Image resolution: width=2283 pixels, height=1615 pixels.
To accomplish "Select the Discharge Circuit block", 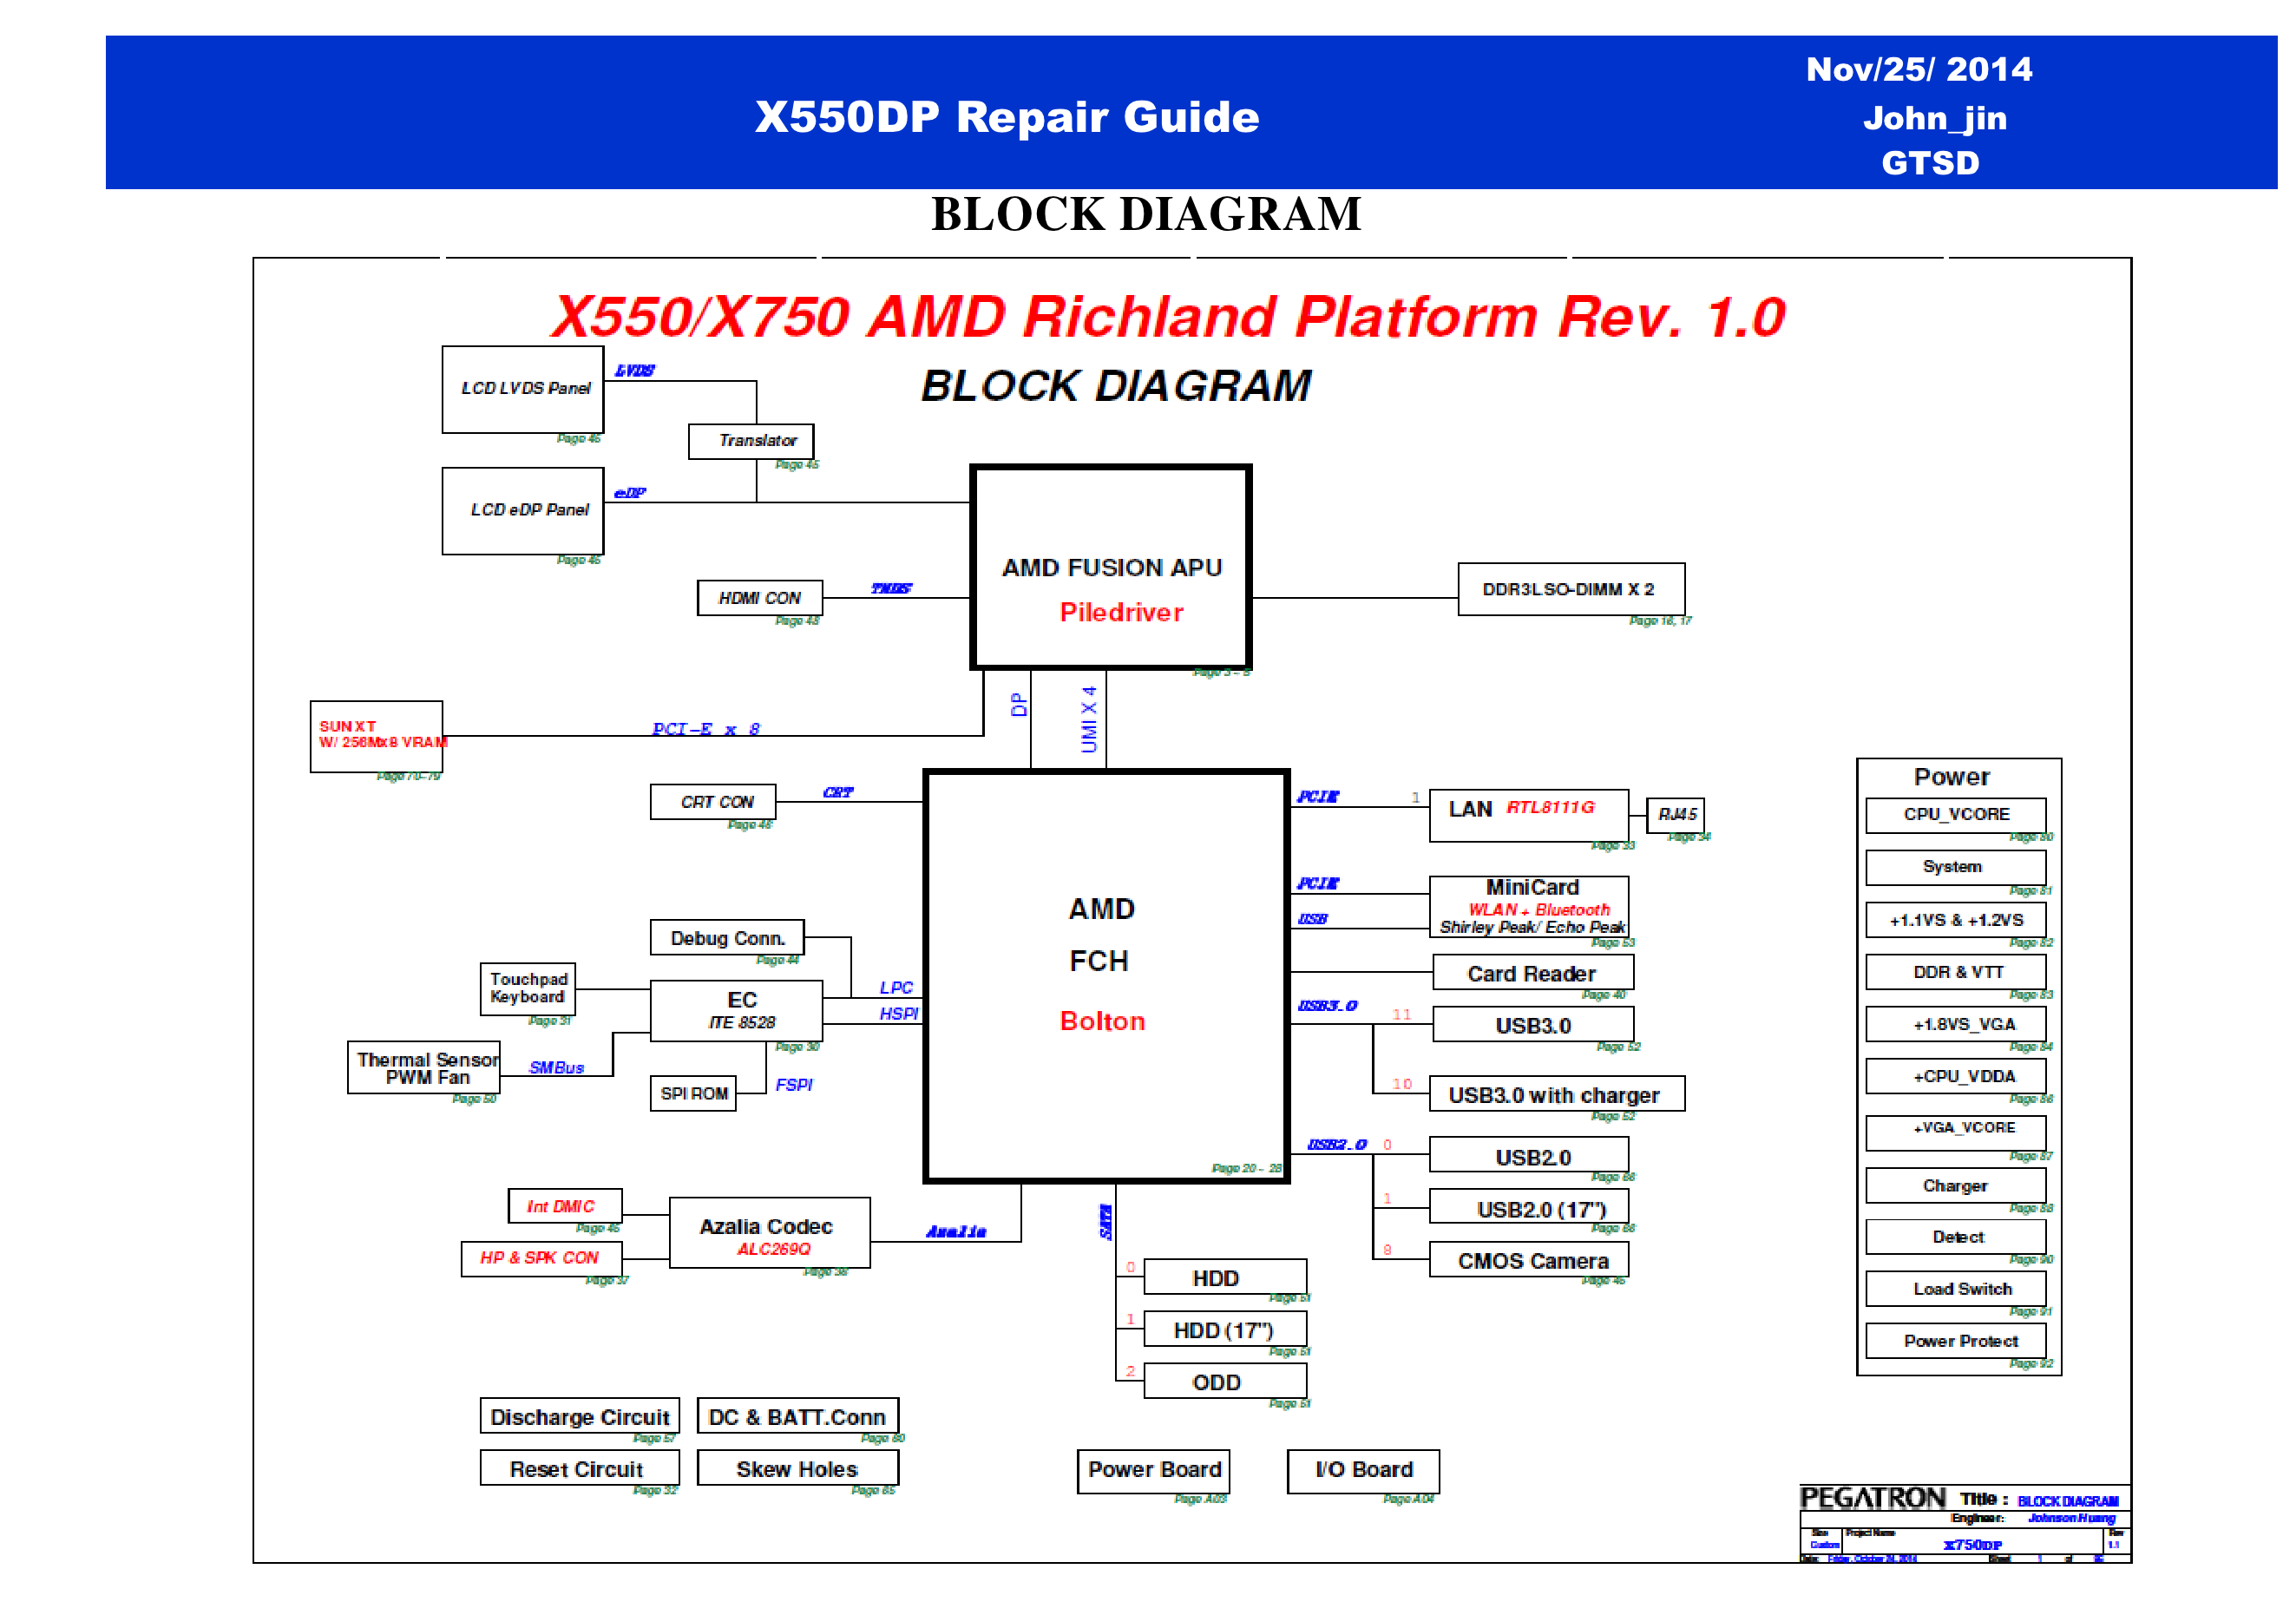I will (x=580, y=1416).
